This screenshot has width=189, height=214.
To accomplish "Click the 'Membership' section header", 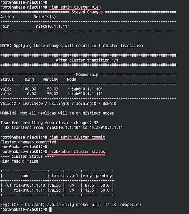I will coord(87,74).
